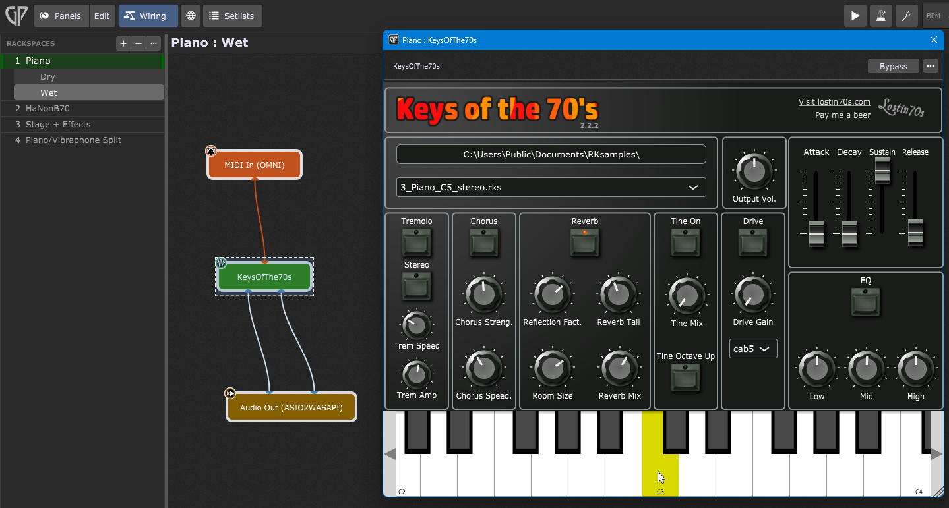This screenshot has height=508, width=949.
Task: Click the KeysOfThe70s block plugin icon
Action: (x=222, y=263)
